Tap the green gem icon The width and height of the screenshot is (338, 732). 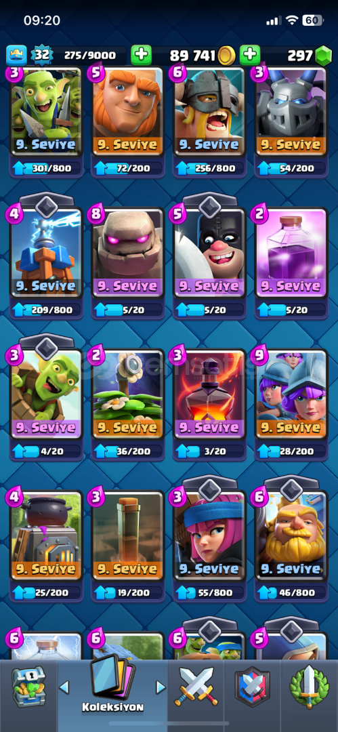click(323, 56)
